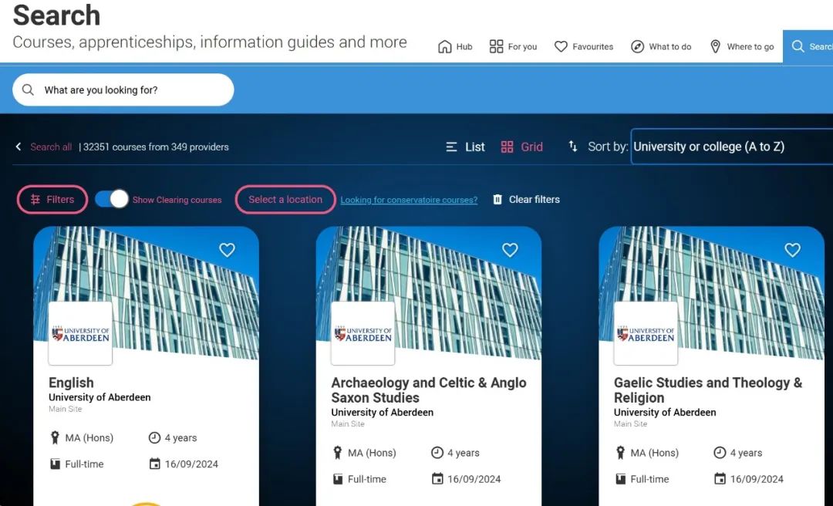The width and height of the screenshot is (833, 506).
Task: Open Archaeology and Celtic & Anglo Saxon Studies
Action: pos(429,390)
